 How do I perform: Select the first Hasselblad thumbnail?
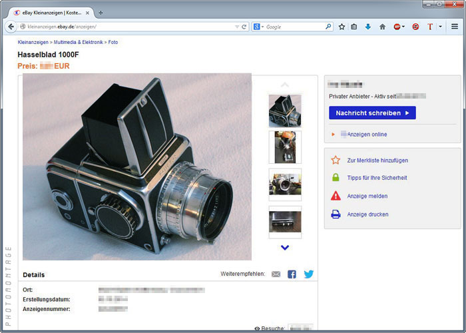(285, 111)
